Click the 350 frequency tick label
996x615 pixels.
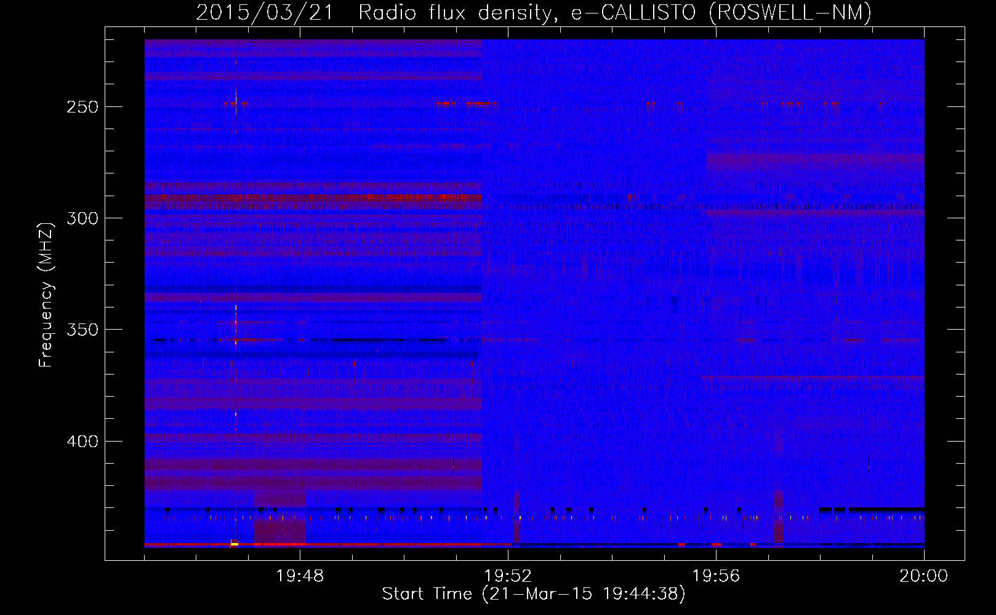coord(82,330)
